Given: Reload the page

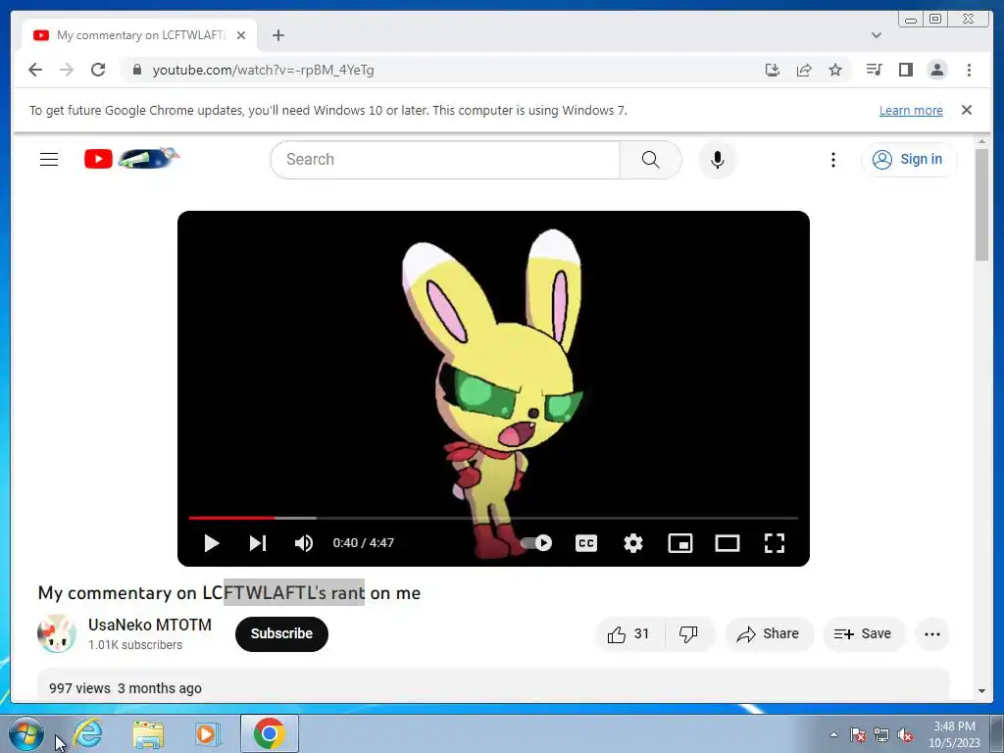Looking at the screenshot, I should [98, 70].
